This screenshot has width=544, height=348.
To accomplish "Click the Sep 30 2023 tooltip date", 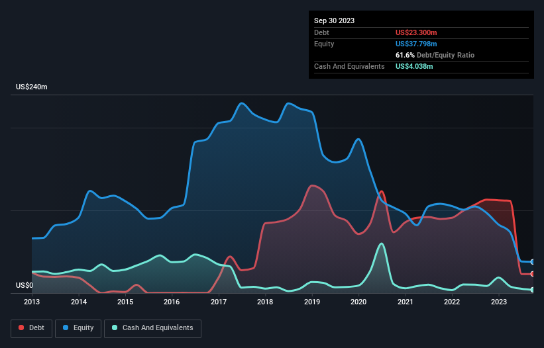I will pos(334,21).
